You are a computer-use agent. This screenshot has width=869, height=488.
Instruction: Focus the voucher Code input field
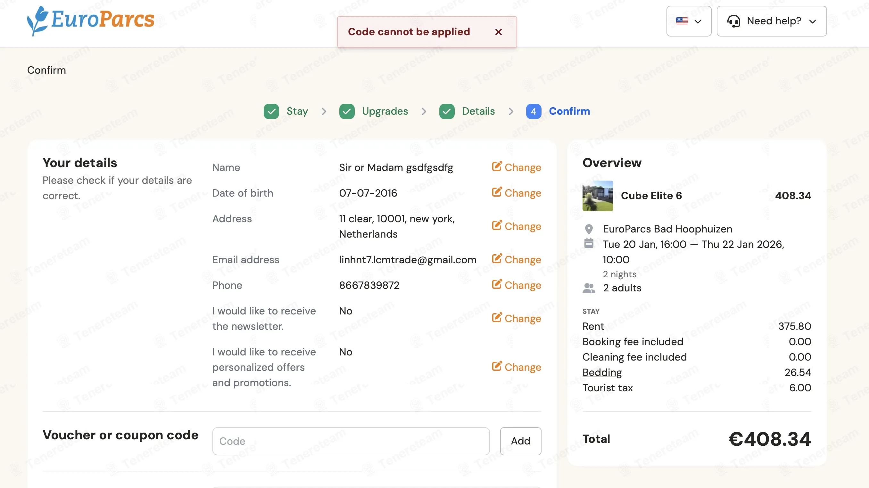[x=351, y=441]
